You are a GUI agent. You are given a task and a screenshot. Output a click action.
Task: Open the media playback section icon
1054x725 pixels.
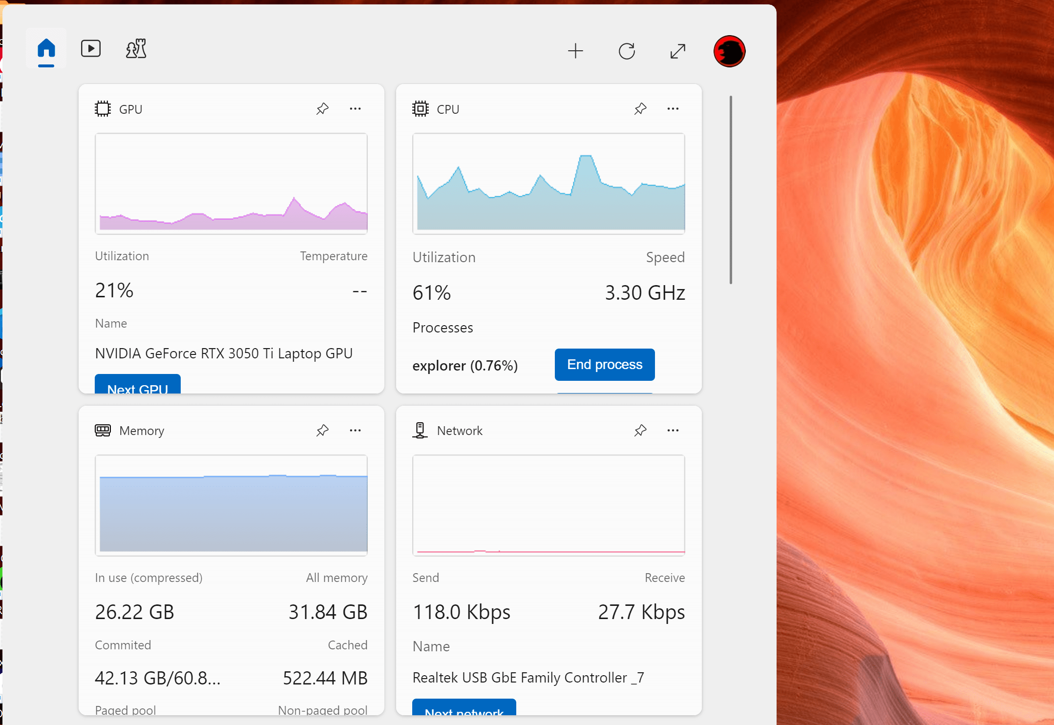(91, 48)
